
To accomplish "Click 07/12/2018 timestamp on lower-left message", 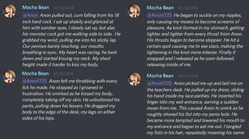I will (x=63, y=74).
